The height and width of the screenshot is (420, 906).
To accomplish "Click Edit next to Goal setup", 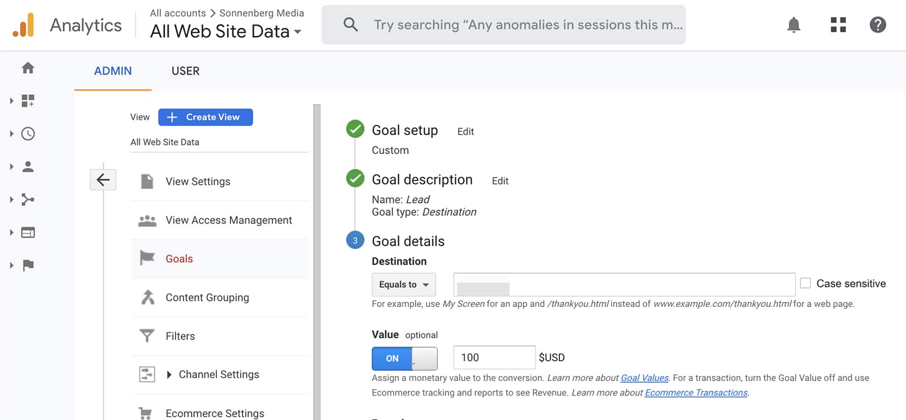I will coord(465,132).
